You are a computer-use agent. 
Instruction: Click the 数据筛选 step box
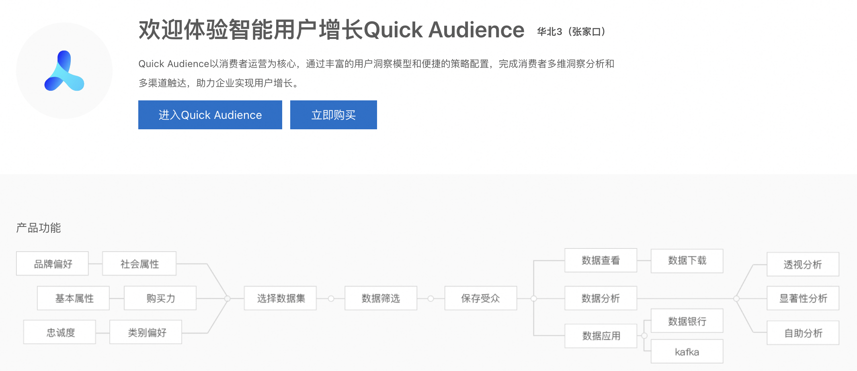[381, 298]
